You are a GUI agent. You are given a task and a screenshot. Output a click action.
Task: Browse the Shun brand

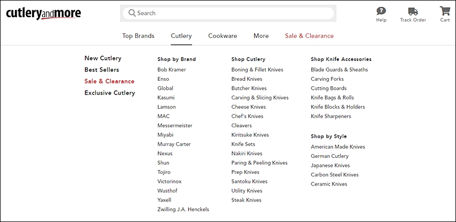tap(163, 163)
